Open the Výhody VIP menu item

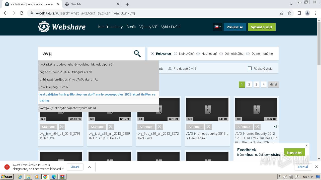(148, 27)
